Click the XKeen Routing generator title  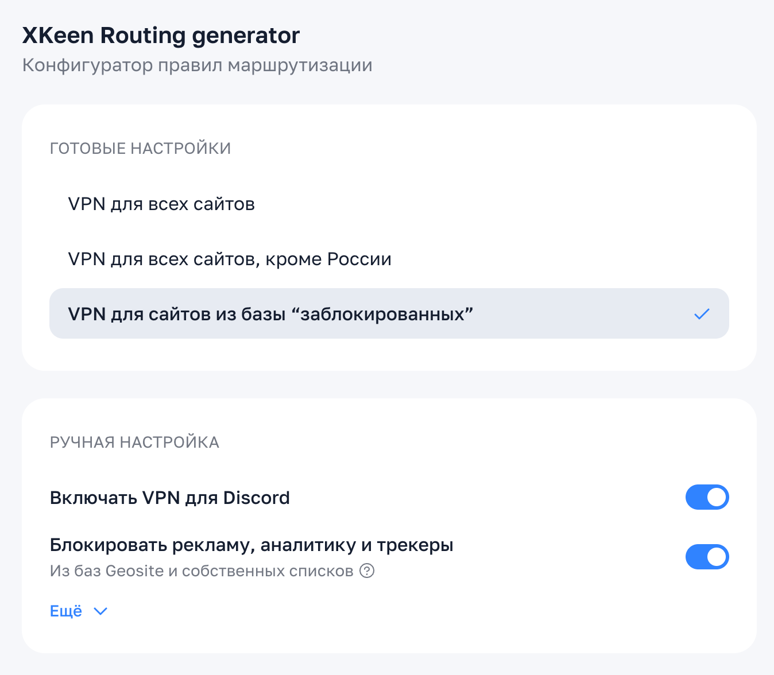161,36
